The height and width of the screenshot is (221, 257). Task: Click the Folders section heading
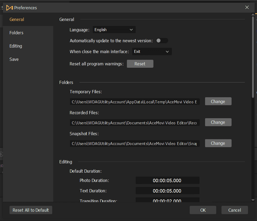(x=66, y=82)
